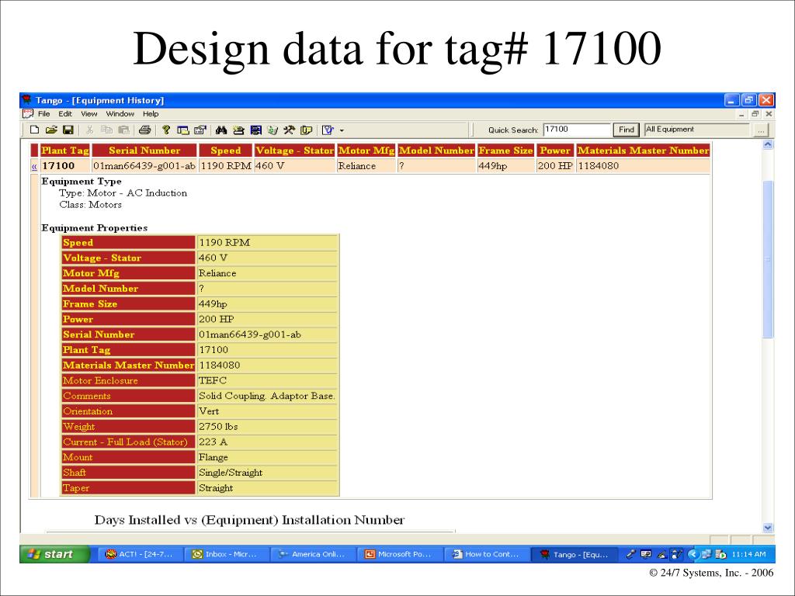Click the 1184080 cell in top row
This screenshot has width=795, height=596.
tap(643, 166)
